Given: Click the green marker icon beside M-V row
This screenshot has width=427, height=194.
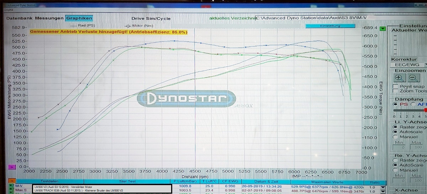Looking at the screenshot, I should tap(10, 186).
